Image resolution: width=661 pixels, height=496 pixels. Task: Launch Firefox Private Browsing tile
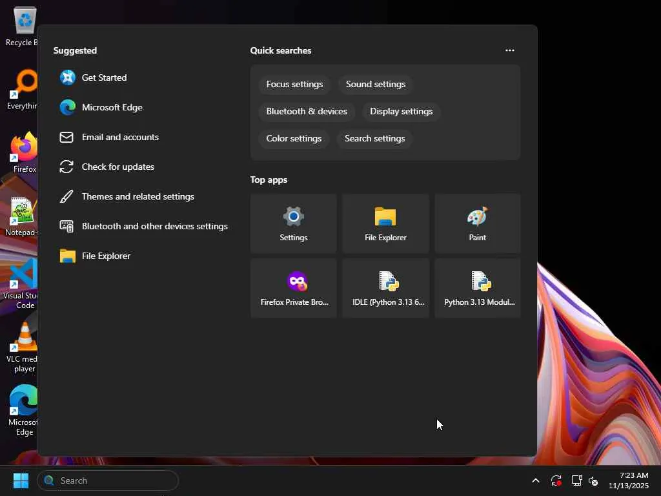[294, 288]
